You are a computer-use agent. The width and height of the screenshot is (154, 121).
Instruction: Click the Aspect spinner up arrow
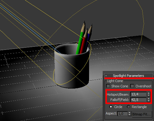pos(130,113)
